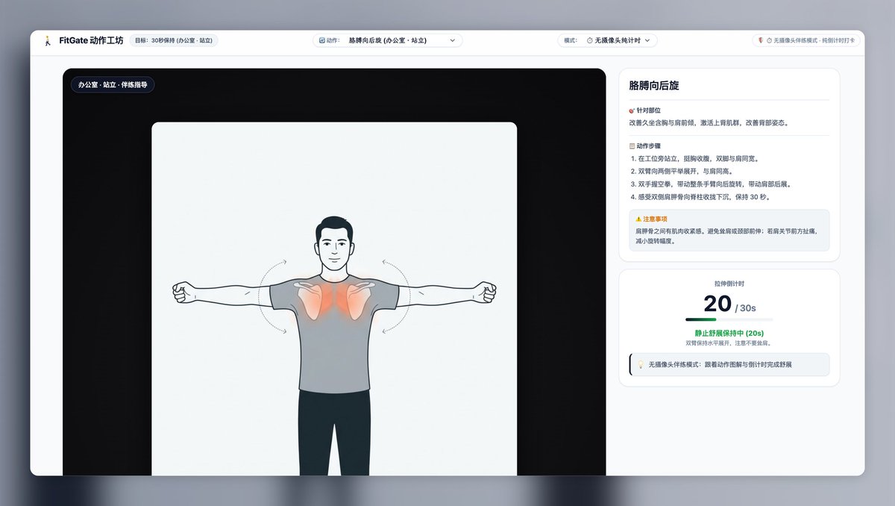Click step 1: 在工位旁站立，挺胸收腹

tap(694, 159)
